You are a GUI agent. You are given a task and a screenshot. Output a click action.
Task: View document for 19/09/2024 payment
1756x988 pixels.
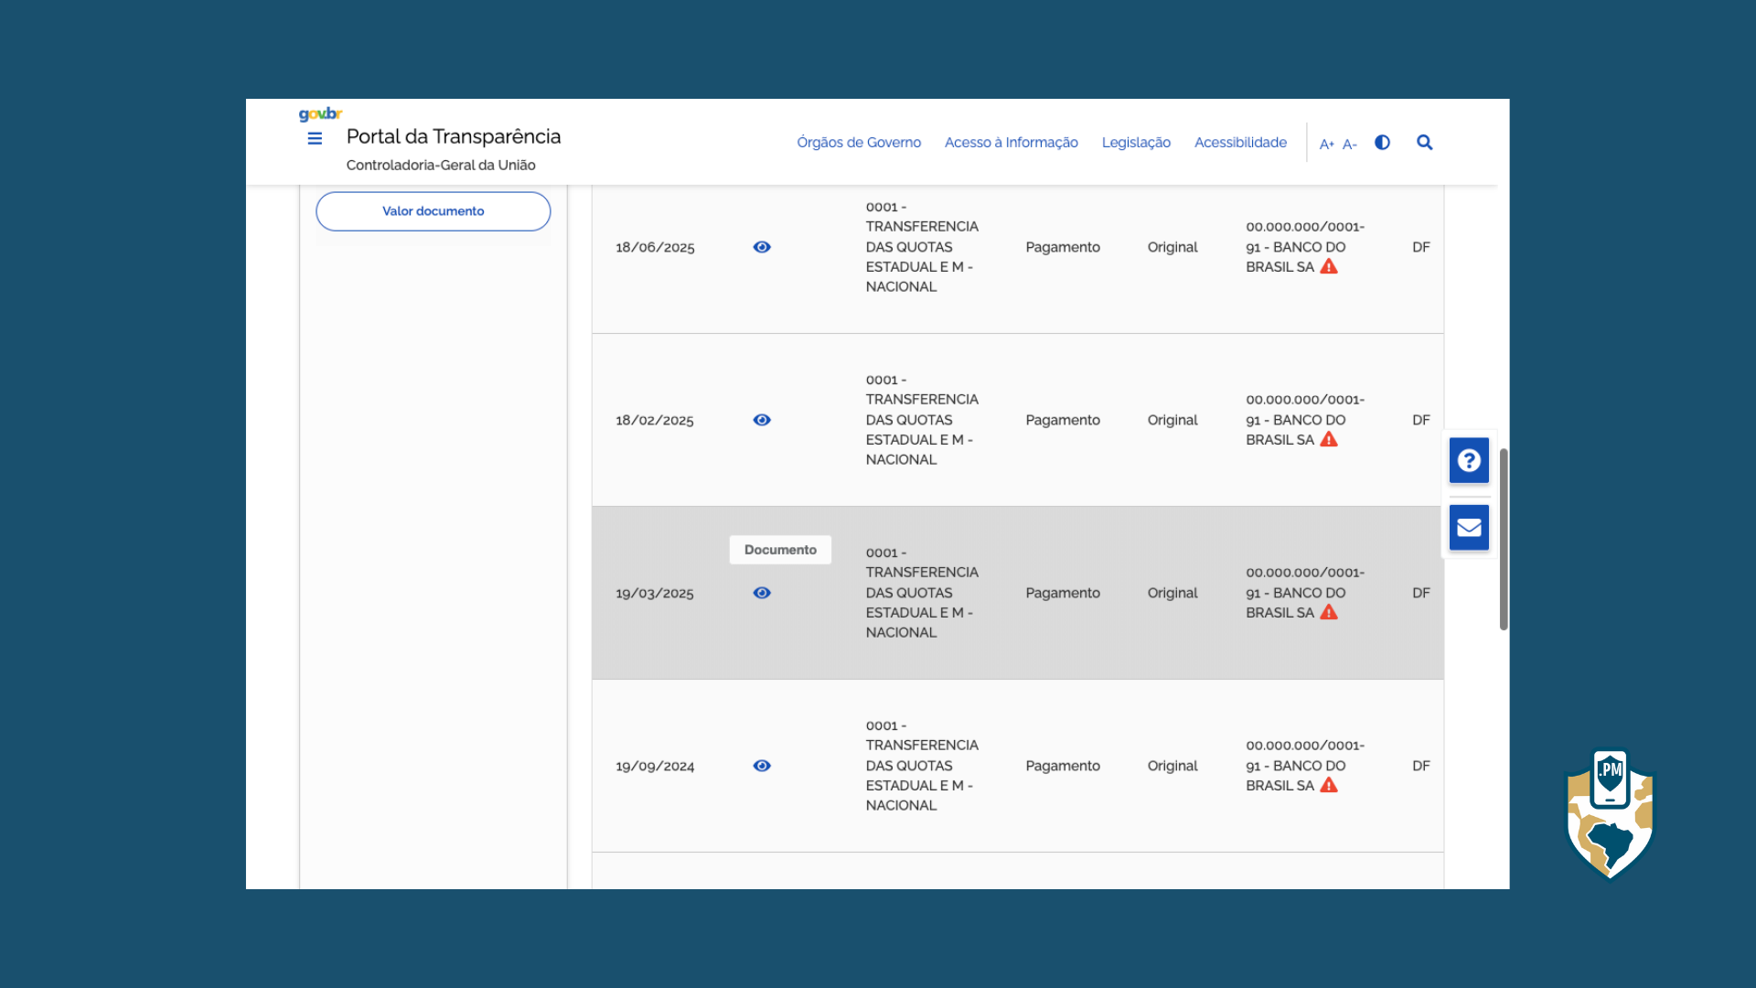click(x=762, y=766)
